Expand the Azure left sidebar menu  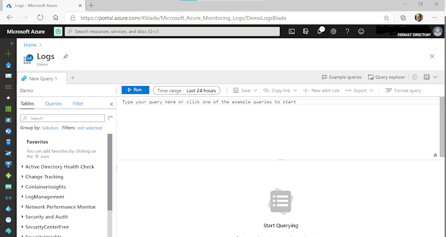click(x=11, y=43)
